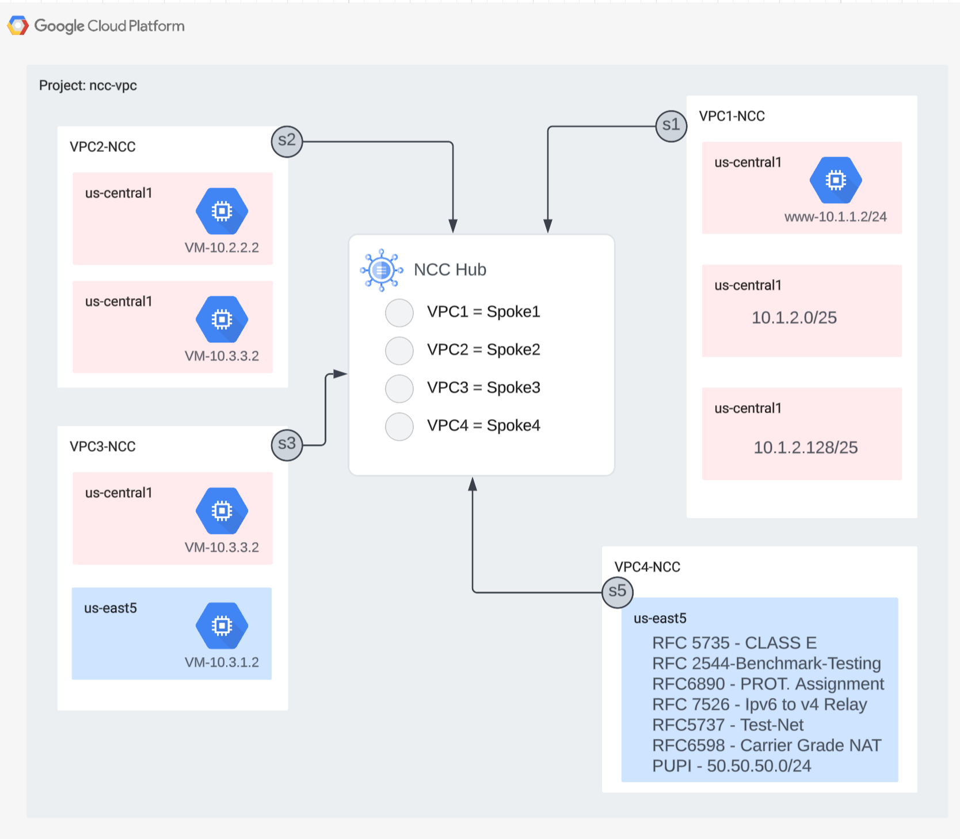Select the VPC1 = Spoke1 radio circle

[x=399, y=312]
